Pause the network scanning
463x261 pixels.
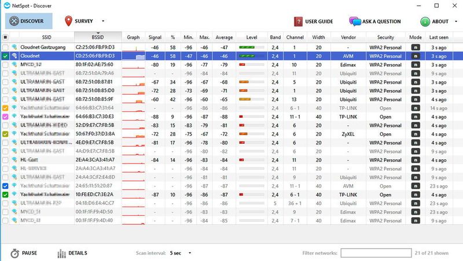(24, 253)
